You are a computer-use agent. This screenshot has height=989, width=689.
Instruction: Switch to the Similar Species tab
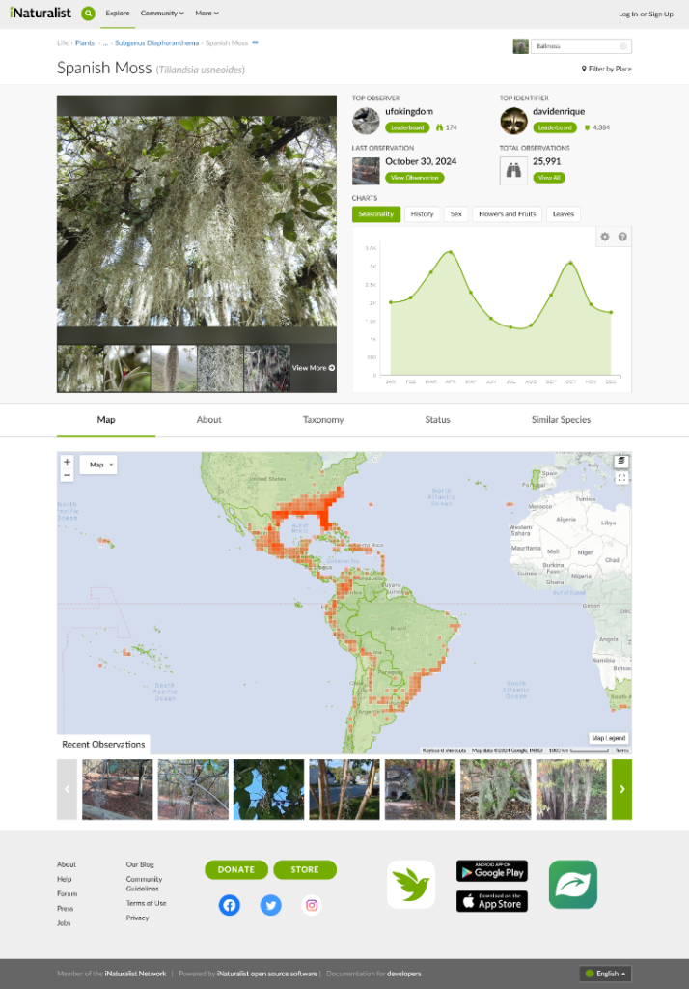(x=561, y=419)
